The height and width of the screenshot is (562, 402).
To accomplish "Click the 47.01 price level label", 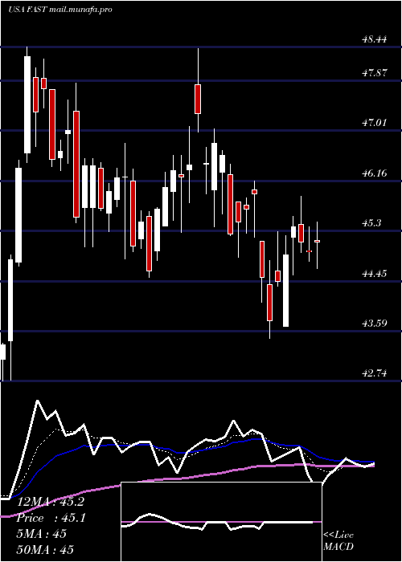I will 375,123.
